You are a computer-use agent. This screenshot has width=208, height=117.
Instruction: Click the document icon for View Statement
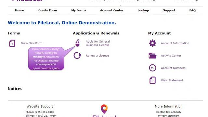click(x=152, y=80)
